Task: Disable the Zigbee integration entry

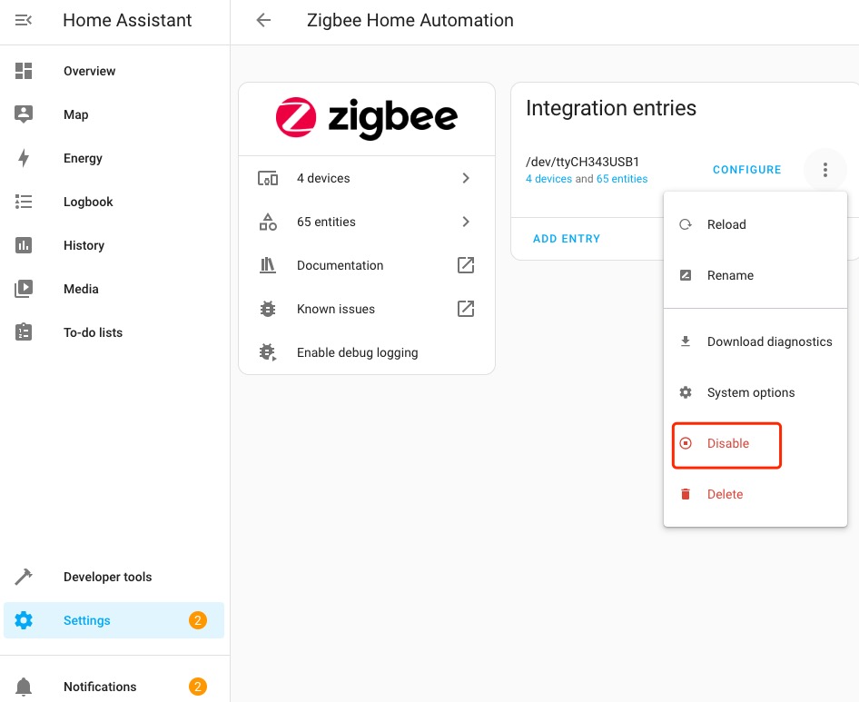Action: [726, 443]
